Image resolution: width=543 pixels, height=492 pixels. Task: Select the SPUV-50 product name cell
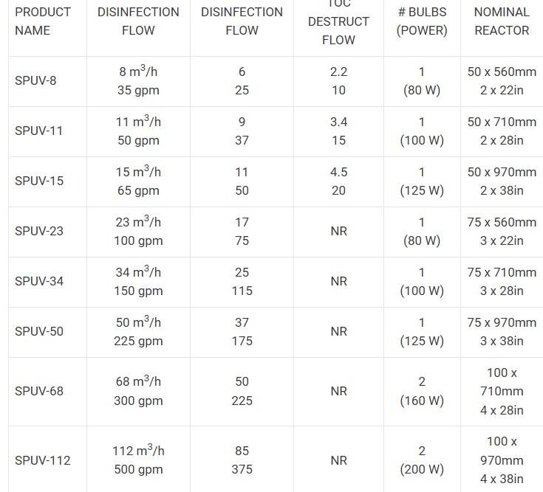tap(39, 331)
